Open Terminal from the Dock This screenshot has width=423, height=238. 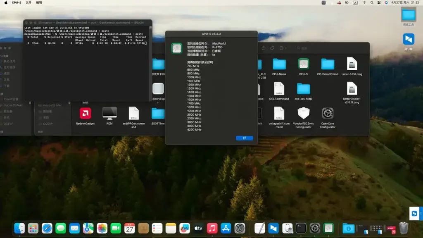(x=301, y=228)
